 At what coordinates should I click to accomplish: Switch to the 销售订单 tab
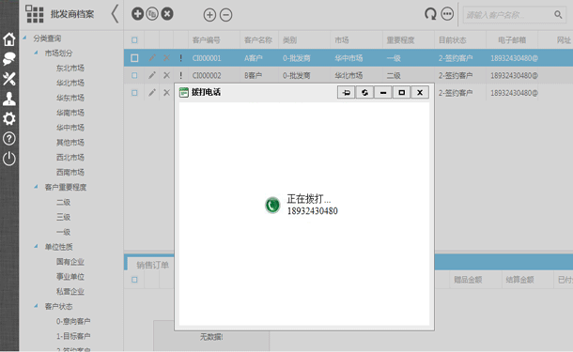[152, 265]
